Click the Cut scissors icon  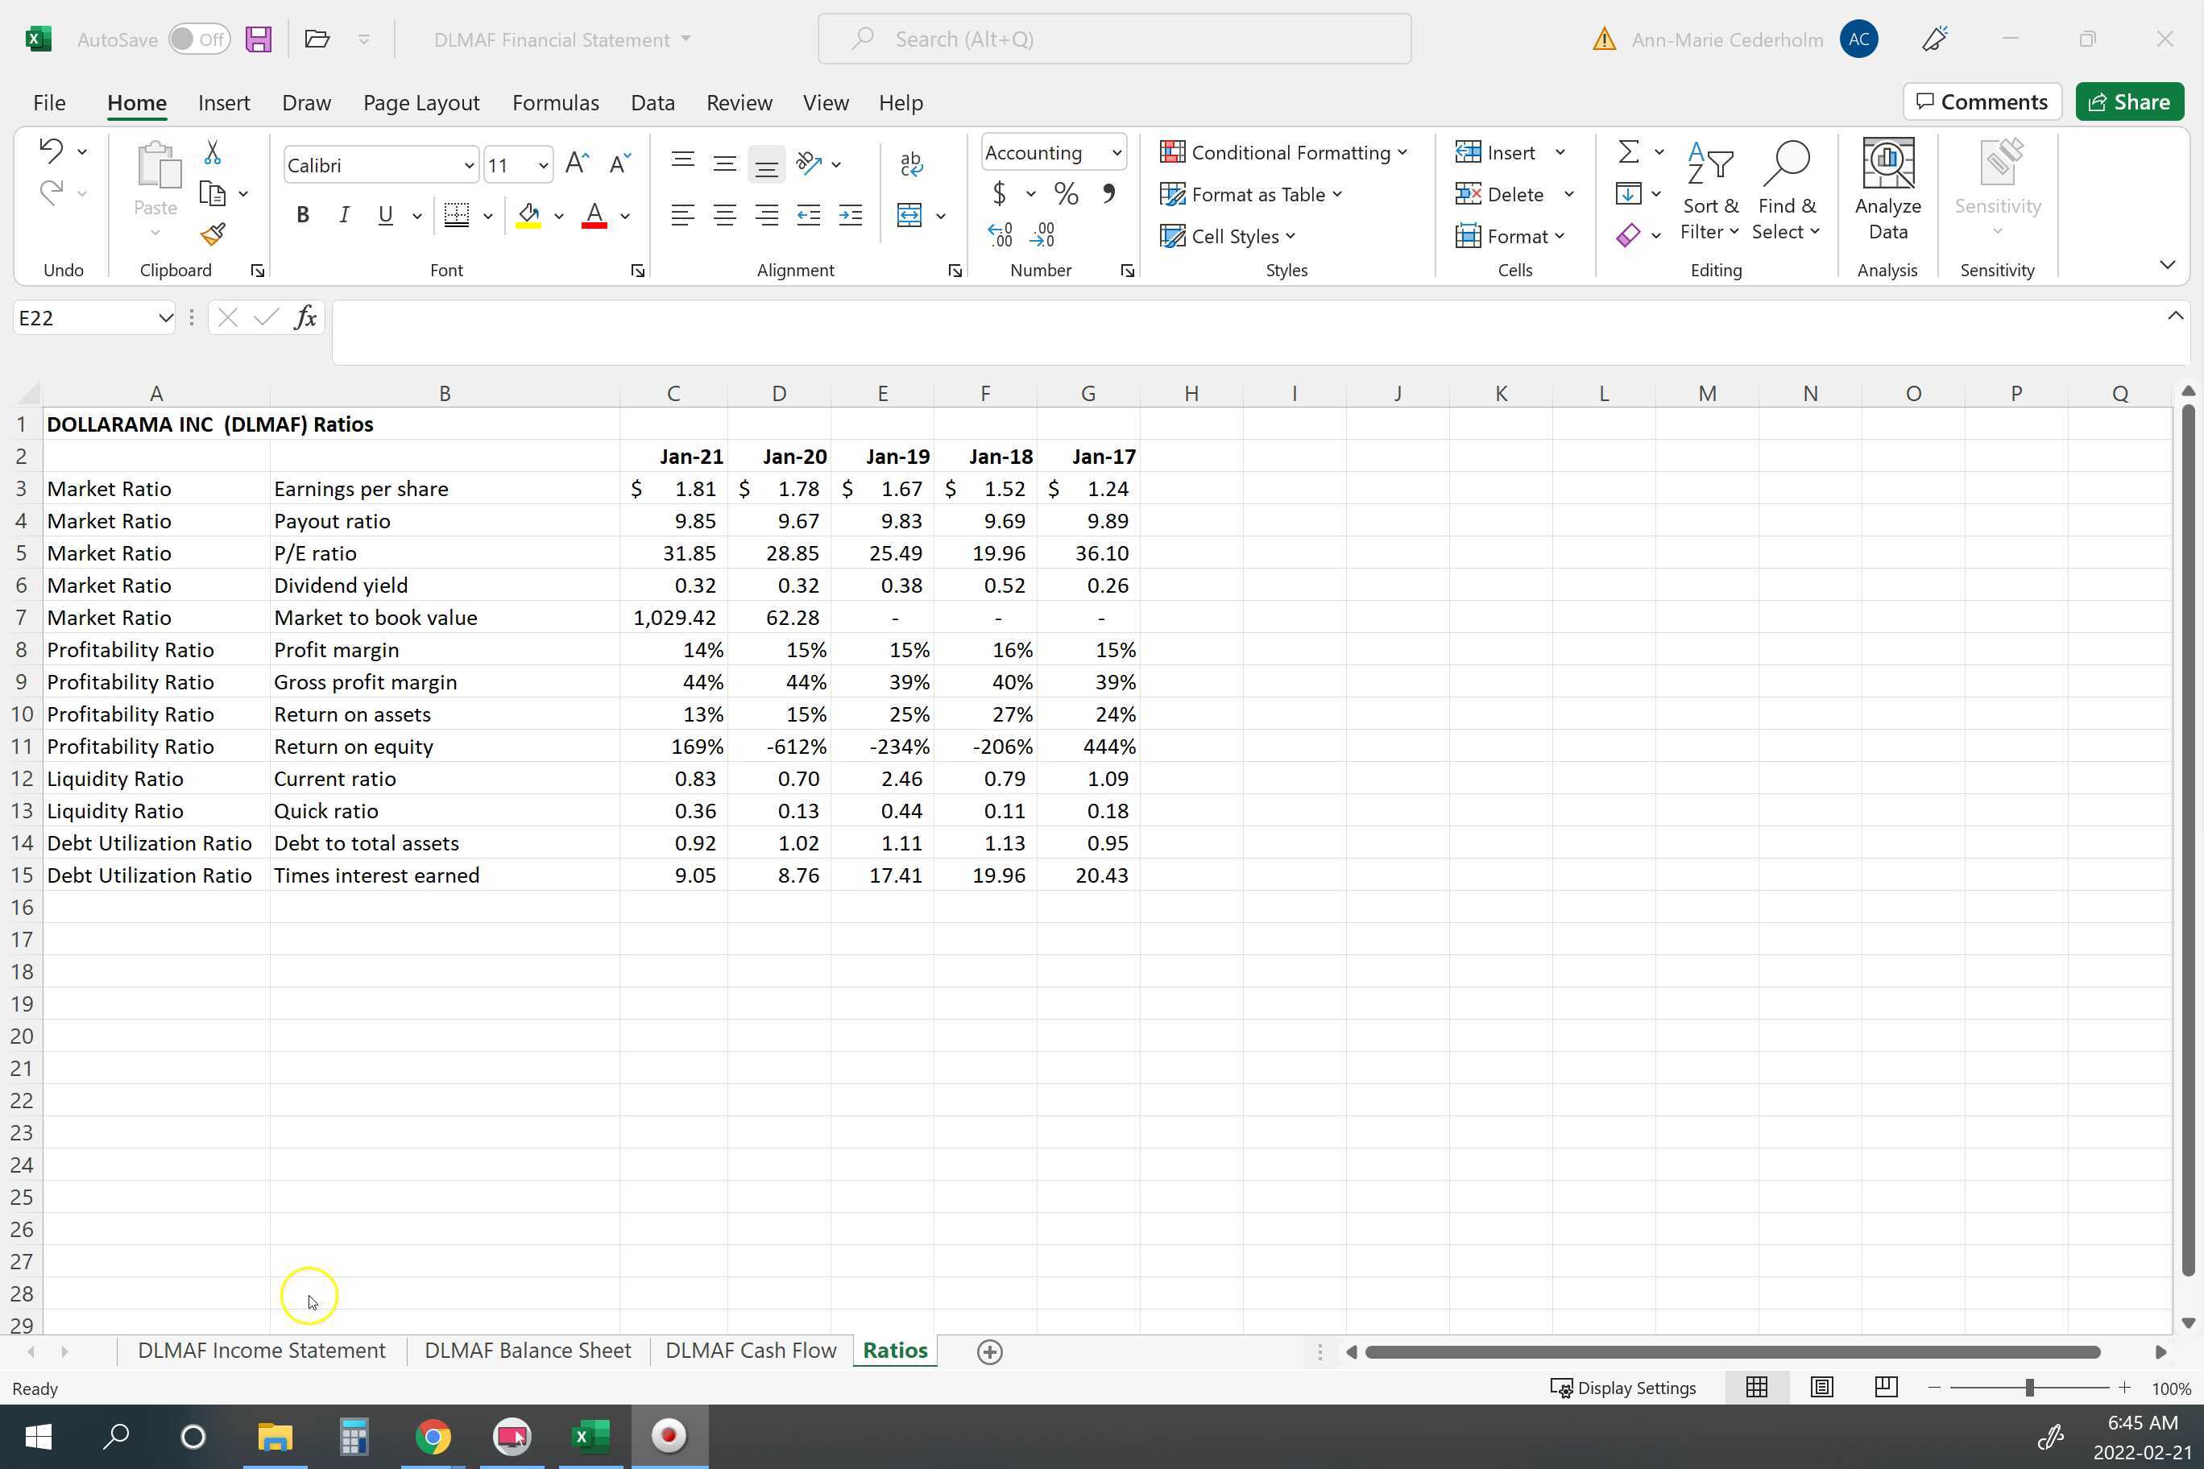pos(213,153)
